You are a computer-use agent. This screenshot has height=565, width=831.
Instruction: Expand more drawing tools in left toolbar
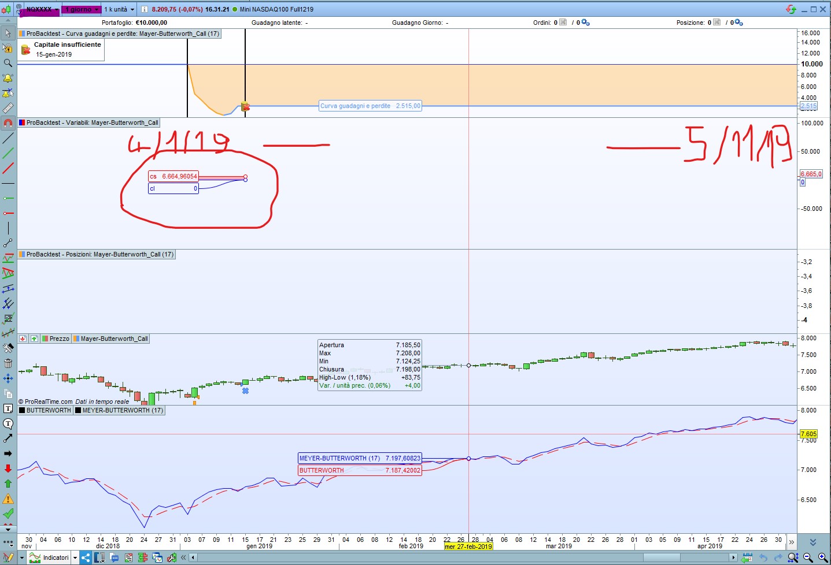coord(8,543)
